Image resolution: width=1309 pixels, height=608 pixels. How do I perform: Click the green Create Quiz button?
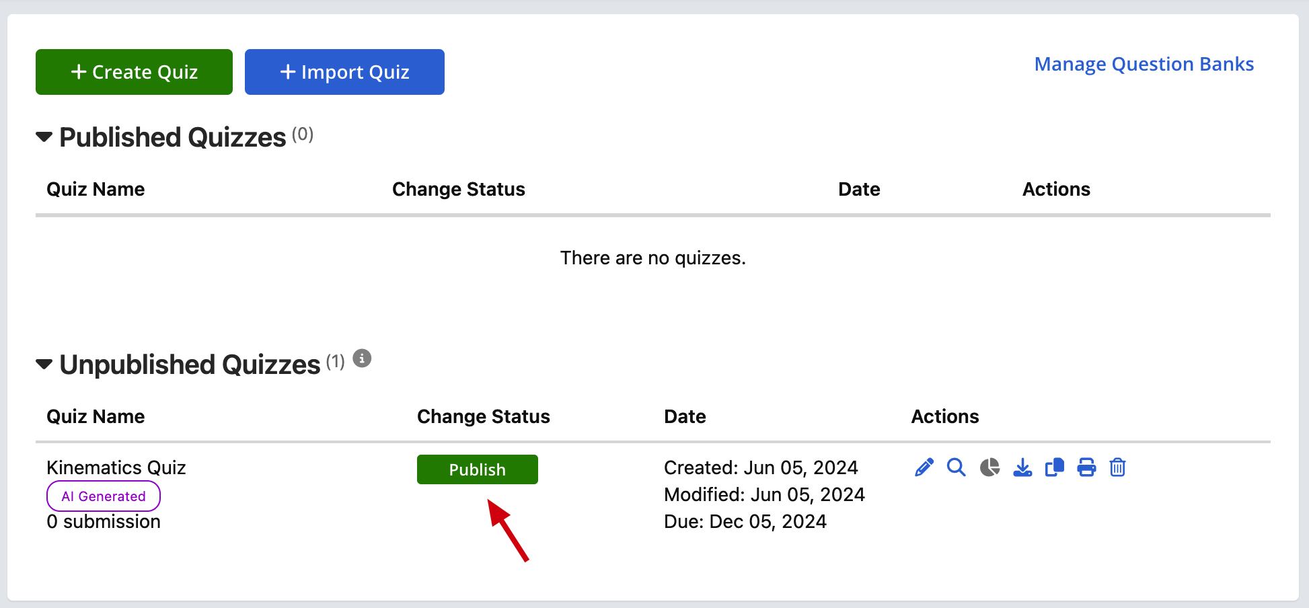134,72
